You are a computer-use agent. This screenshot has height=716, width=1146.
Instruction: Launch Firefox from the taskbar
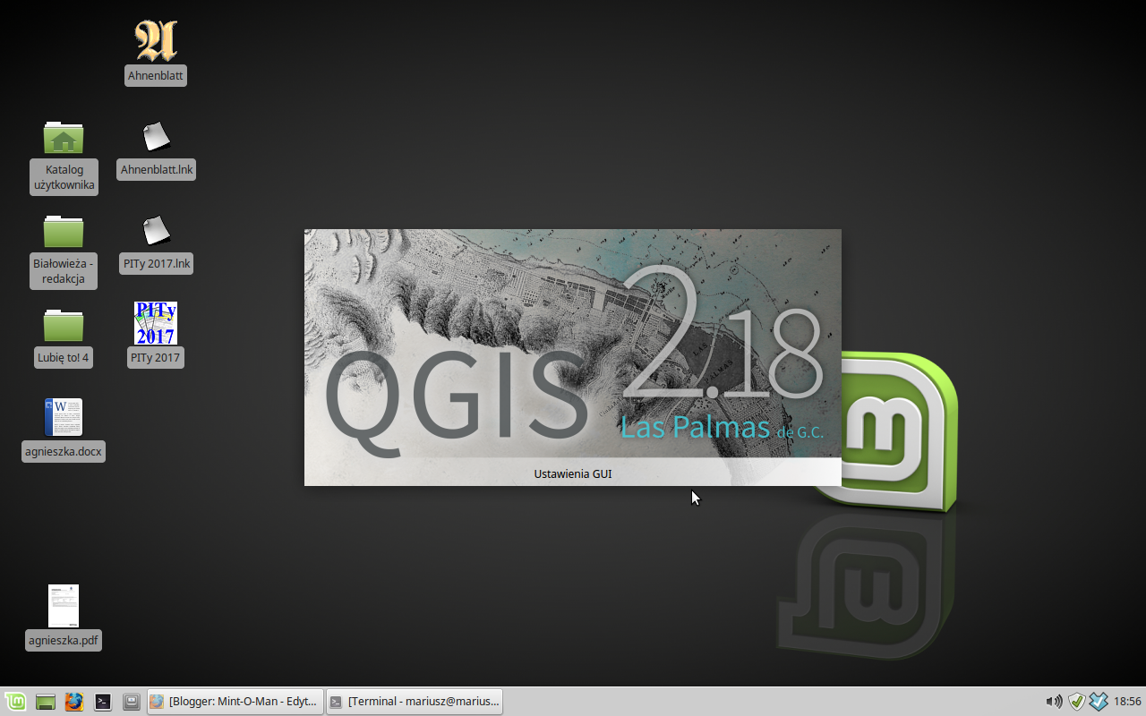(x=73, y=702)
